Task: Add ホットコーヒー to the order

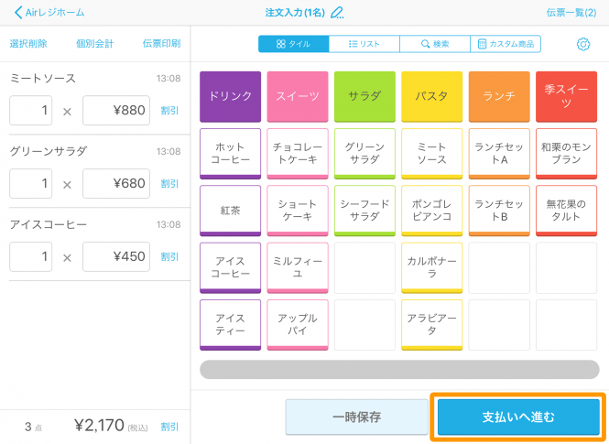Action: (x=230, y=153)
